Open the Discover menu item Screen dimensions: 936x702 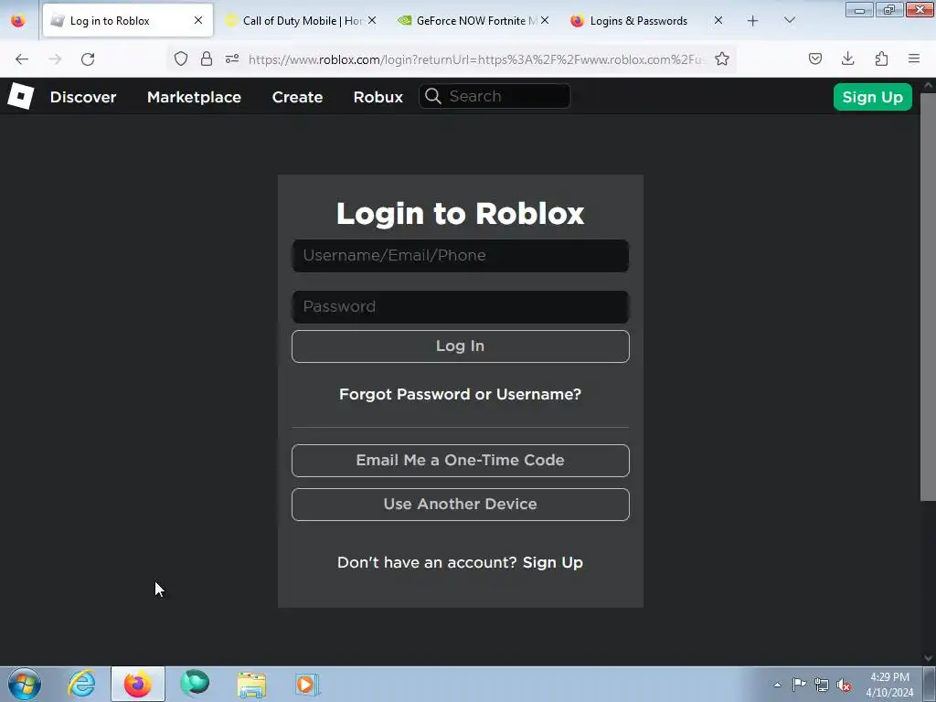tap(83, 97)
